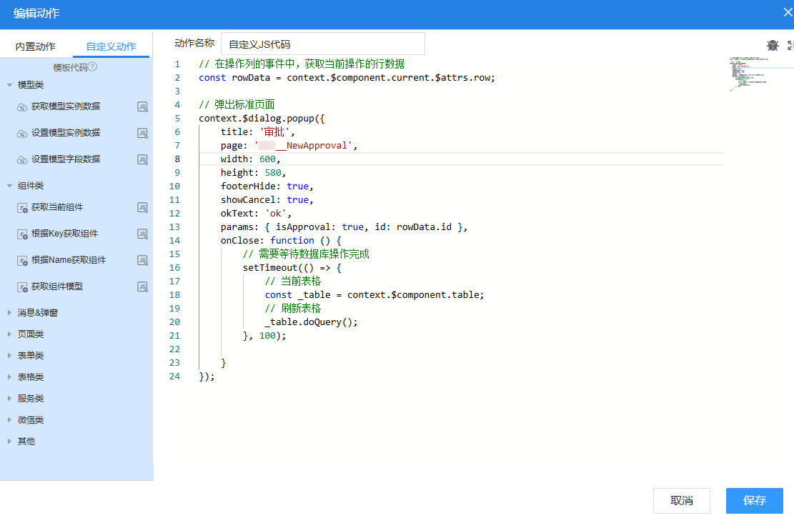Click cloud icon beside 获取模型实例数据
This screenshot has width=794, height=518.
22,107
